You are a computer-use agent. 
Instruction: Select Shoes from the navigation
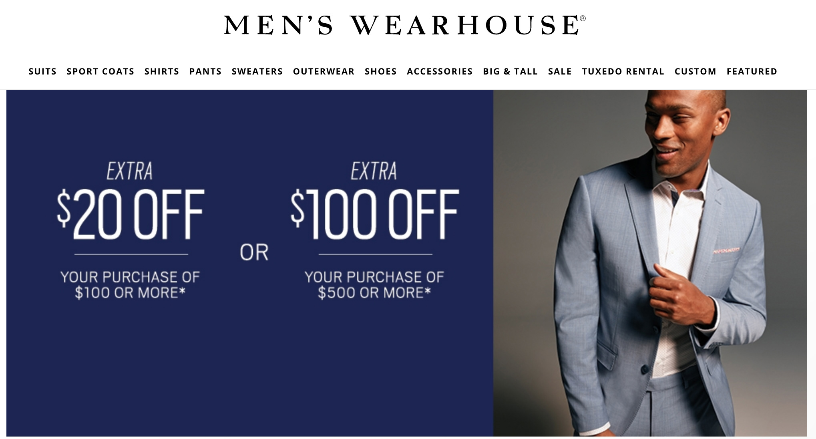click(x=380, y=71)
